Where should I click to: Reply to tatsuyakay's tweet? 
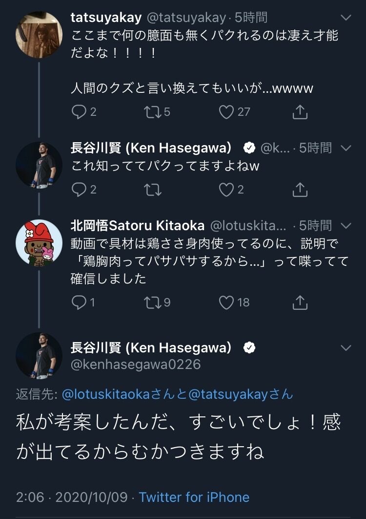79,112
